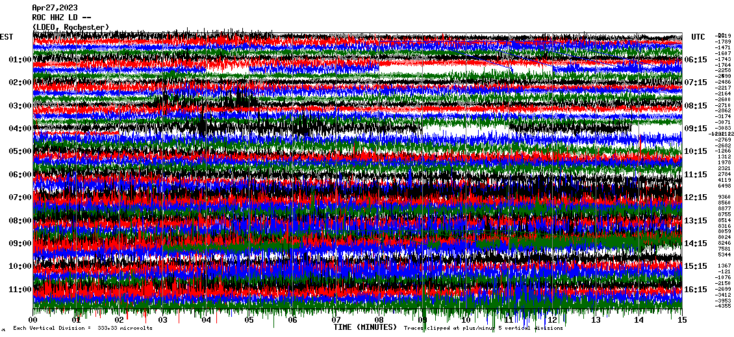Select the 16:15 UTC time label
Viewport: 734px width, 337px height.
[x=696, y=289]
